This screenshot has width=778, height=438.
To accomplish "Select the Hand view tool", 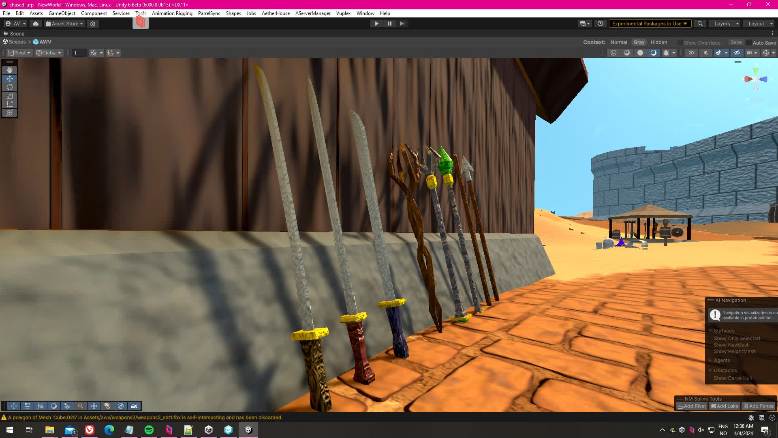I will [10, 70].
